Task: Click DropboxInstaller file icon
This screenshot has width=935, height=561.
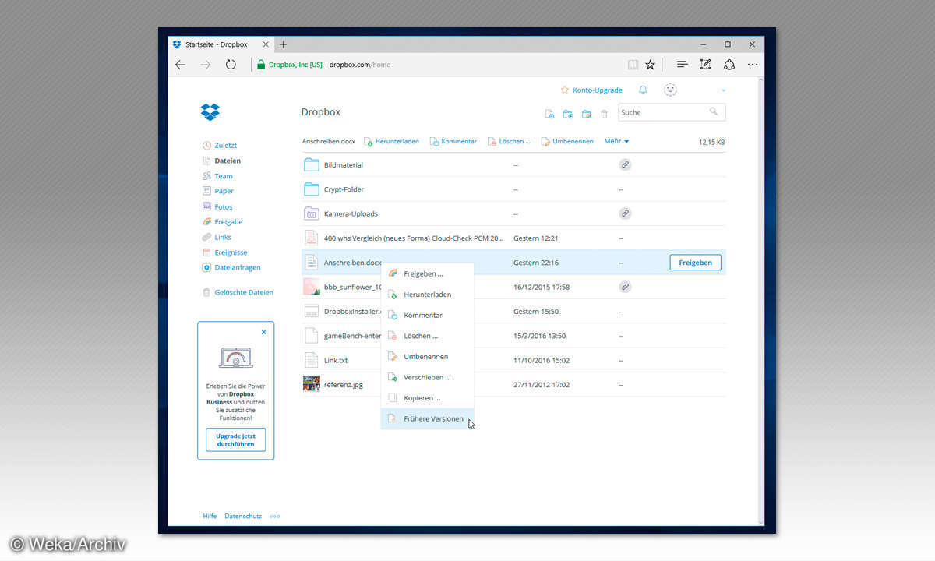Action: tap(312, 311)
